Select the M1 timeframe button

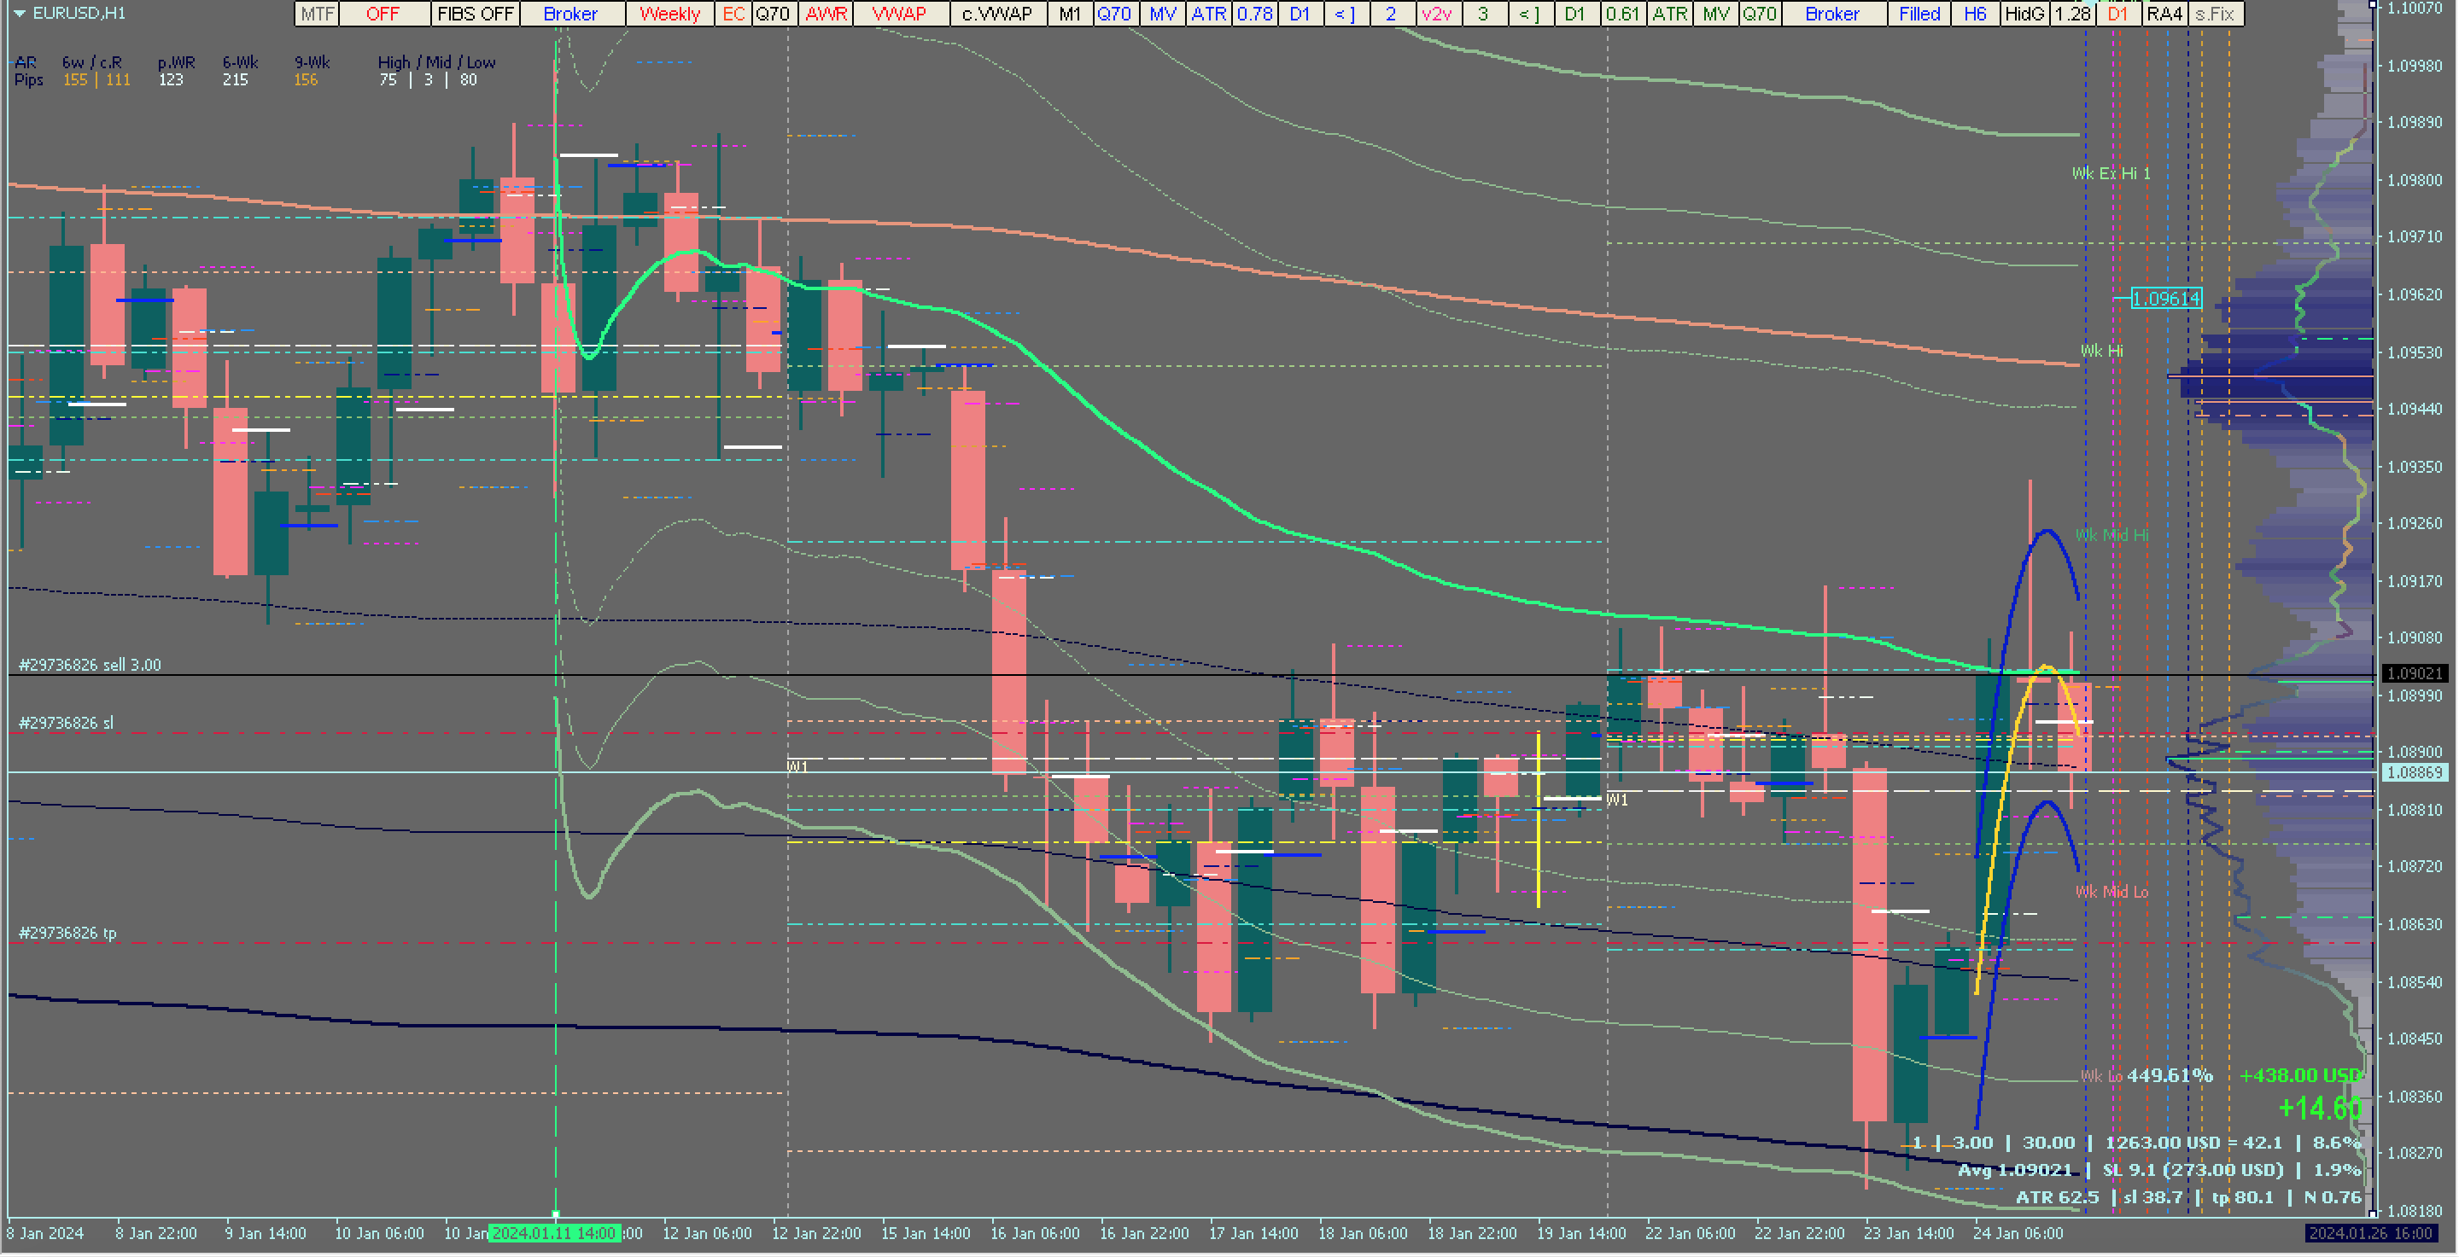[x=1070, y=14]
